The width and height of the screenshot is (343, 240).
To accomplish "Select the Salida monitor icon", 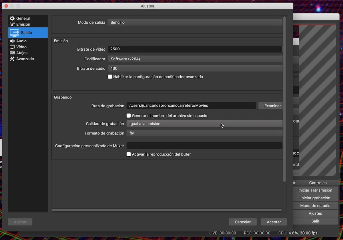I will 15,33.
